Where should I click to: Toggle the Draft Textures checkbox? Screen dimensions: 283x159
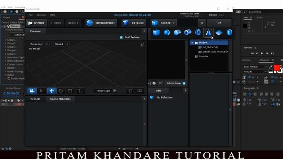(121, 37)
